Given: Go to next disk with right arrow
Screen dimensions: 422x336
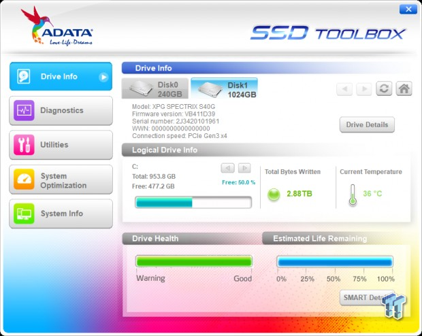Looking at the screenshot, I should click(x=364, y=88).
